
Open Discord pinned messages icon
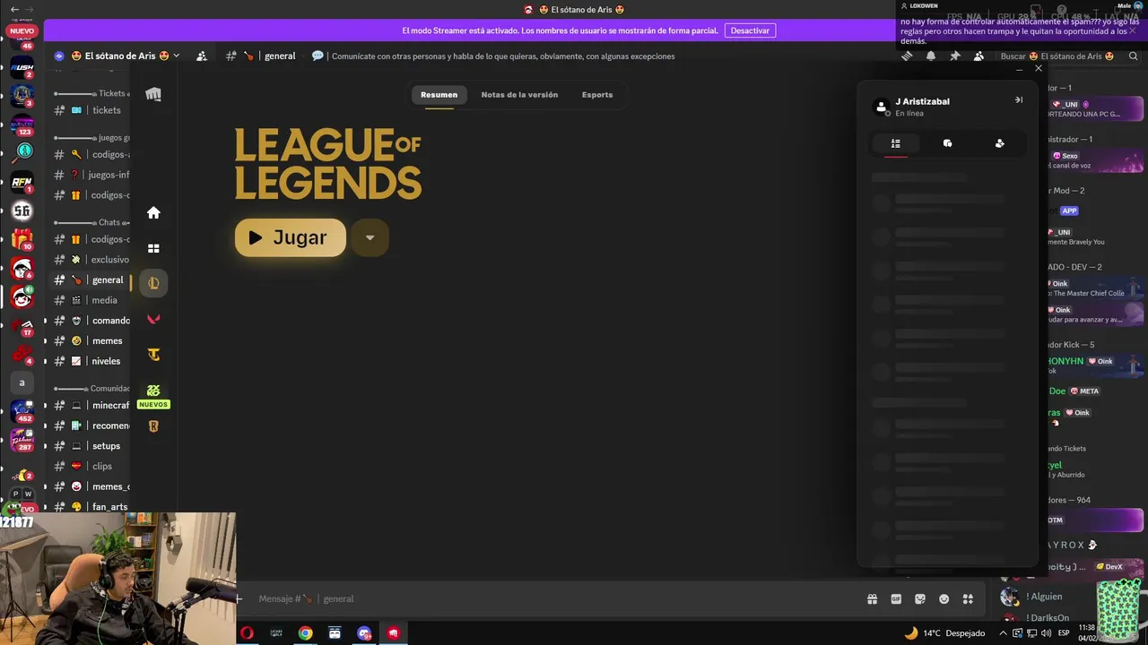[954, 56]
